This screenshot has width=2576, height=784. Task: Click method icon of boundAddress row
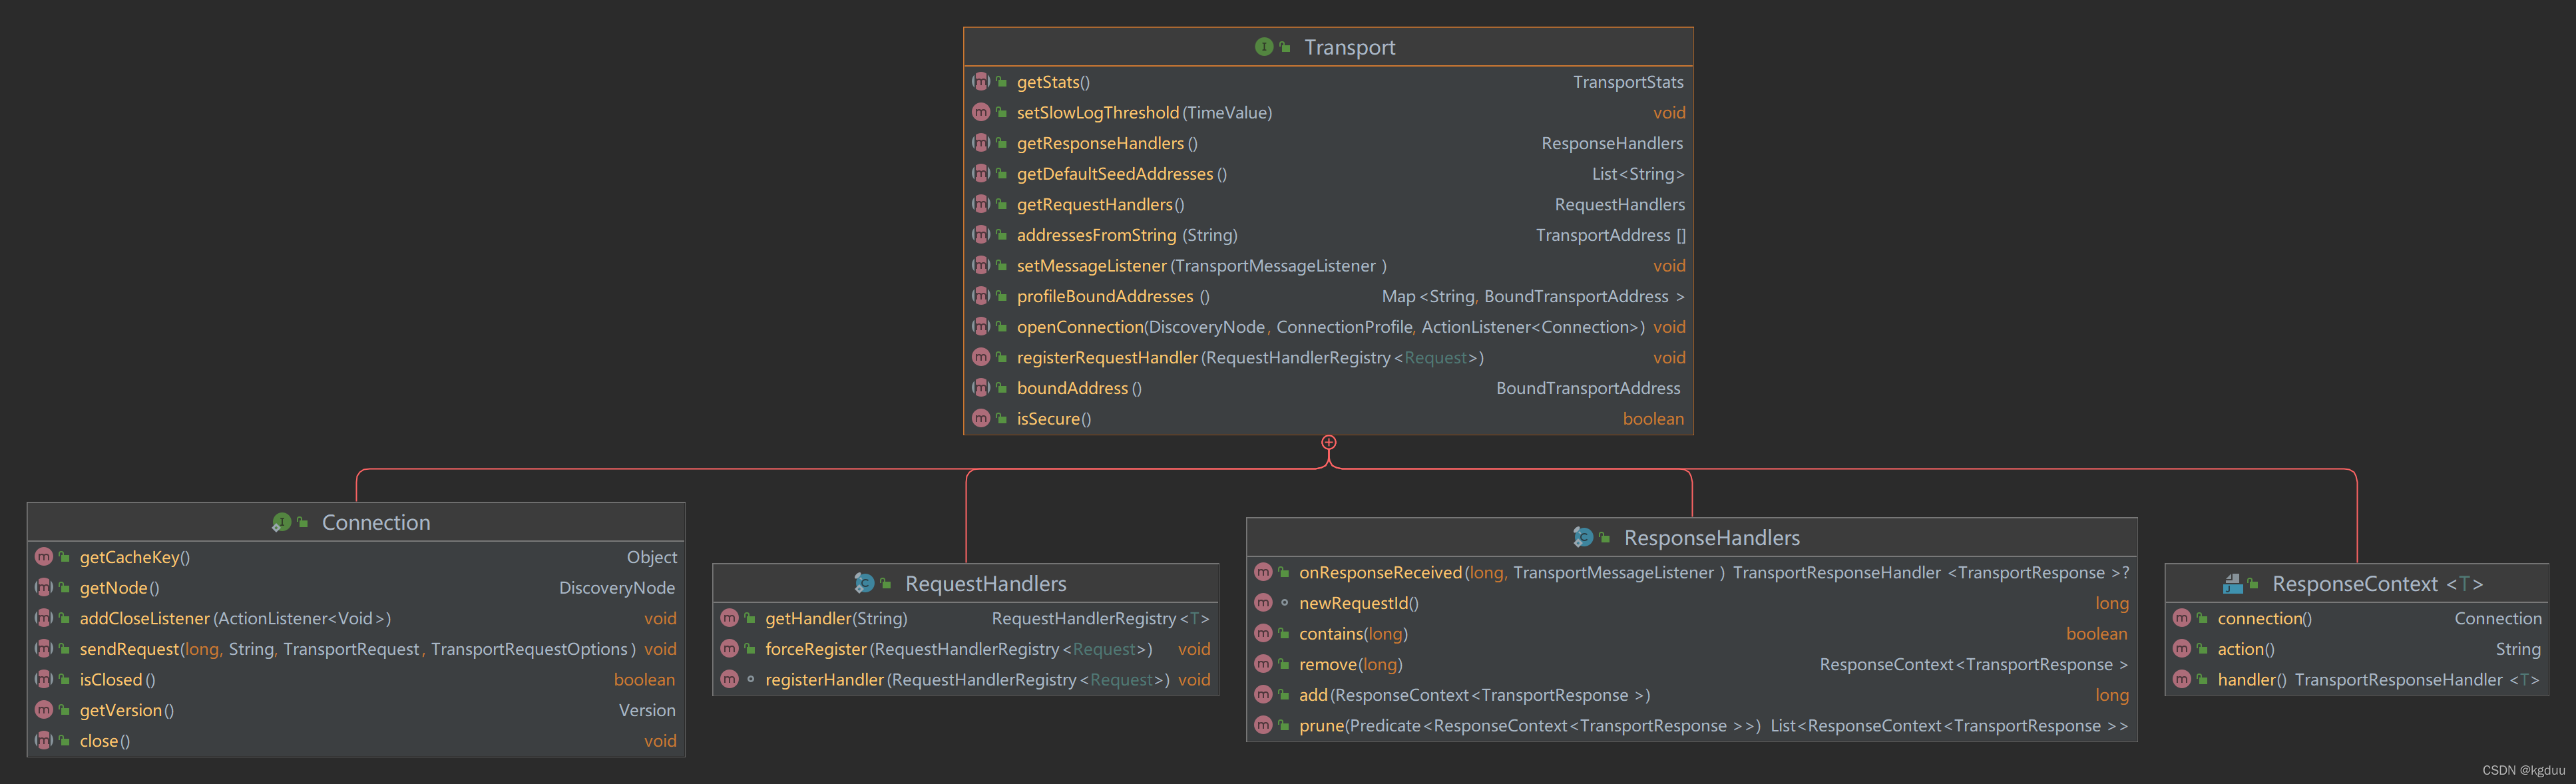tap(981, 388)
